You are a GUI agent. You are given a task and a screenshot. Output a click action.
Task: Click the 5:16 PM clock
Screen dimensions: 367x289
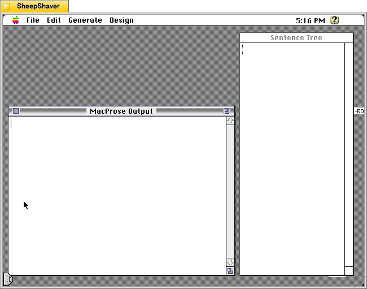[x=311, y=20]
